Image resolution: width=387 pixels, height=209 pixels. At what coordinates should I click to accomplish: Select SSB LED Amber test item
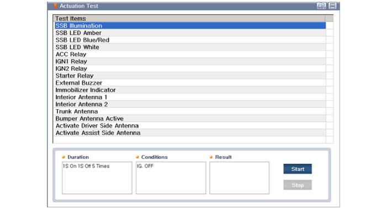pyautogui.click(x=190, y=33)
